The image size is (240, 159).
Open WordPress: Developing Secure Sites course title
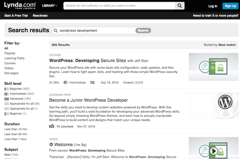pyautogui.click(x=87, y=60)
